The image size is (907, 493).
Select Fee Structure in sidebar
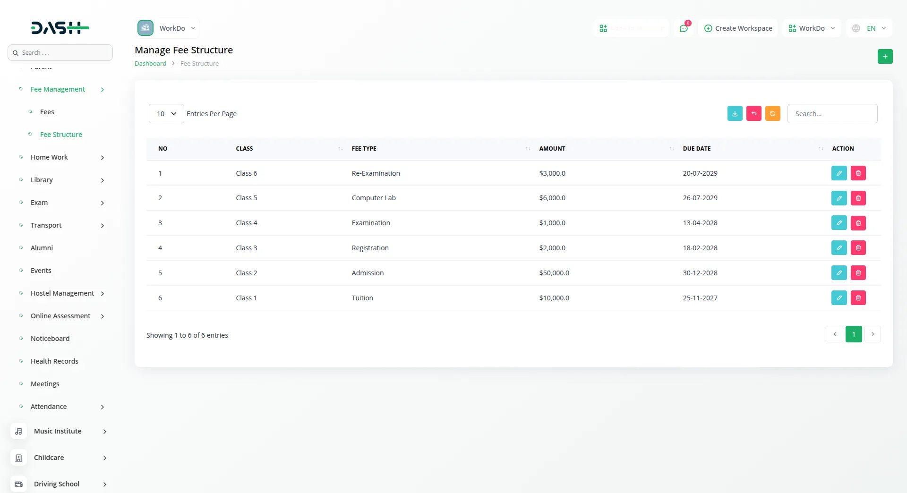pos(61,135)
